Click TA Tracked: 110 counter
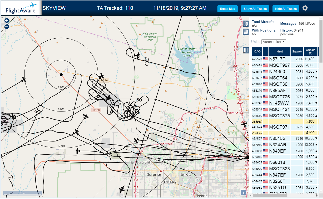 (x=115, y=8)
